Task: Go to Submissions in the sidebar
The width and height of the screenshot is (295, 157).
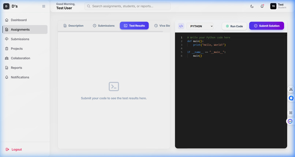Action: [25, 39]
